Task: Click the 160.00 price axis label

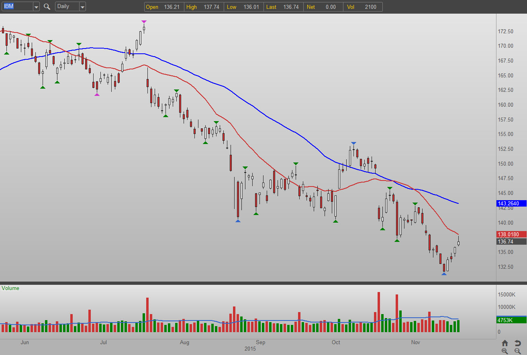Action: pyautogui.click(x=506, y=105)
